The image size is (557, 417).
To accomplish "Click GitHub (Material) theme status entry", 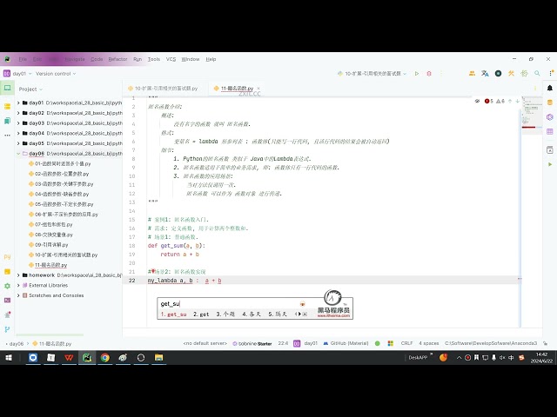I will [346, 343].
